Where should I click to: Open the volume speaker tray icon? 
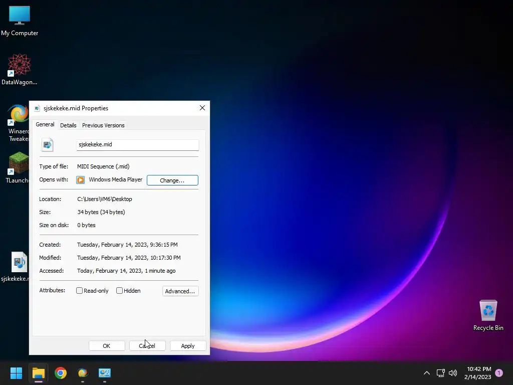click(x=453, y=373)
